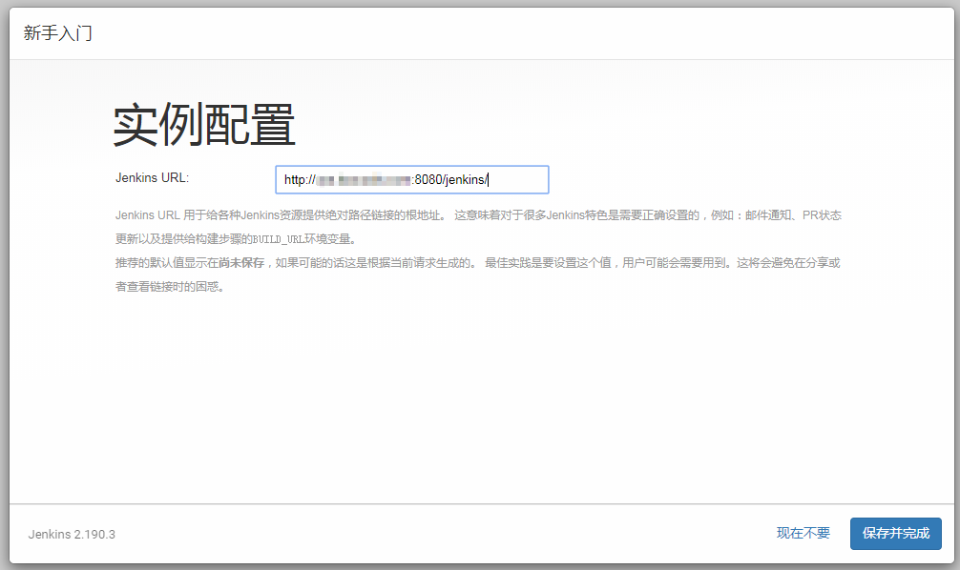
Task: Click empty space at right end of URL field
Action: (520, 180)
